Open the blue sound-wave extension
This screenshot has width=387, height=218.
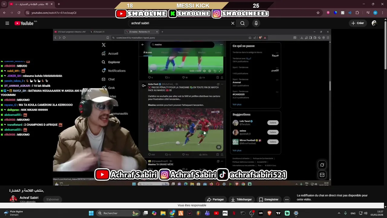point(350,13)
